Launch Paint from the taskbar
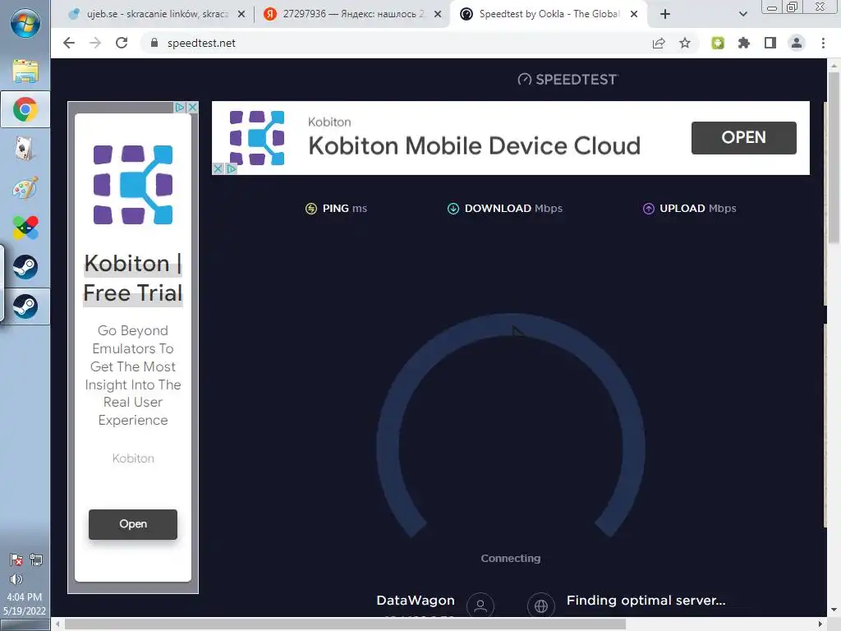Screen dimensions: 841x631 pyautogui.click(x=25, y=188)
